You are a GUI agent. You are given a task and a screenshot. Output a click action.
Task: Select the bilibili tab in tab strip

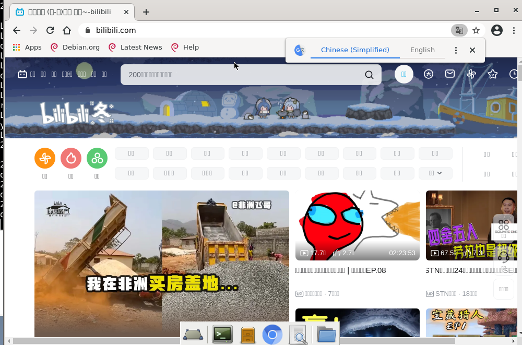[x=72, y=12]
